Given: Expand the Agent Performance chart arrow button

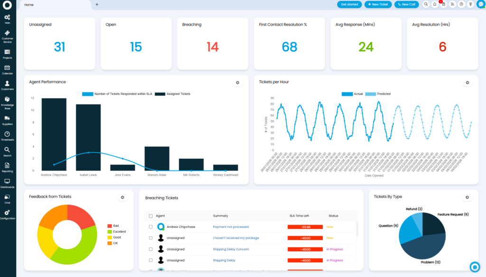Looking at the screenshot, I should [x=237, y=83].
